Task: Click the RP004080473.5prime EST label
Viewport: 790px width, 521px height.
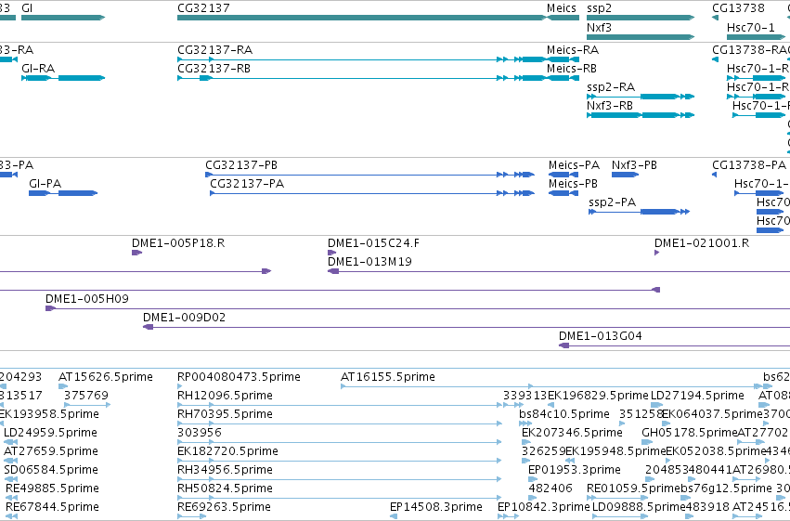Action: tap(239, 377)
